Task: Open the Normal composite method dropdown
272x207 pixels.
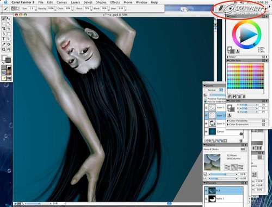Action: pos(214,90)
